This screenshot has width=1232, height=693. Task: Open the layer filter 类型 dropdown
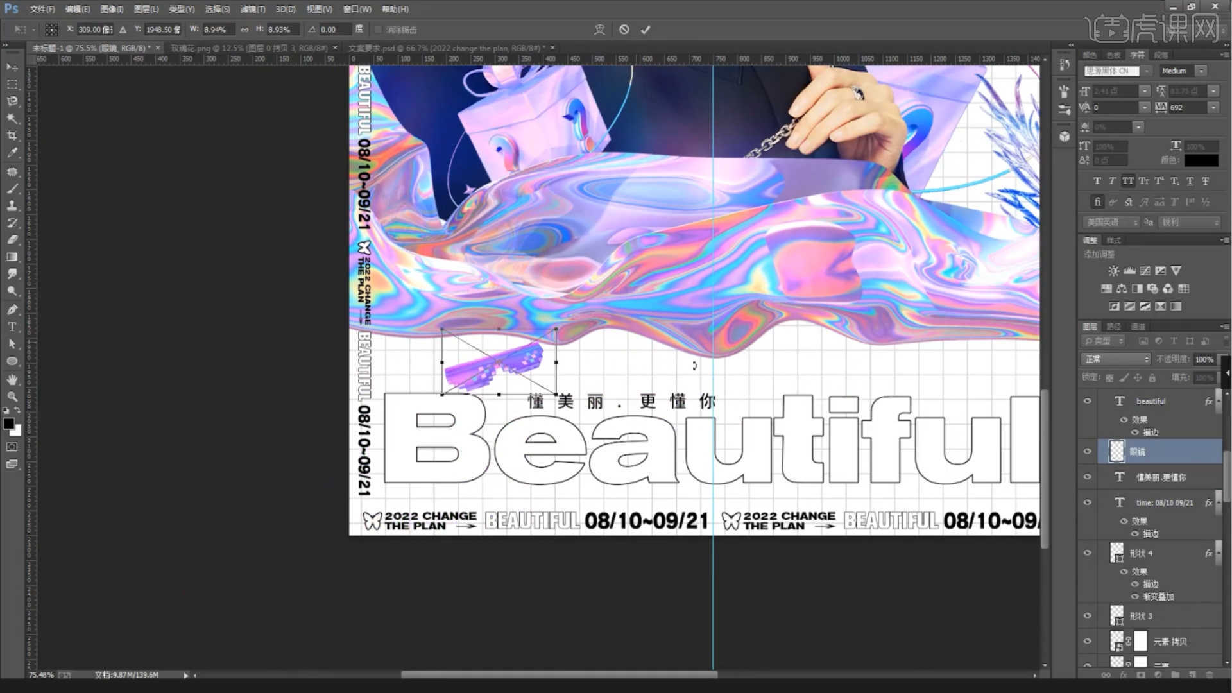(1104, 341)
